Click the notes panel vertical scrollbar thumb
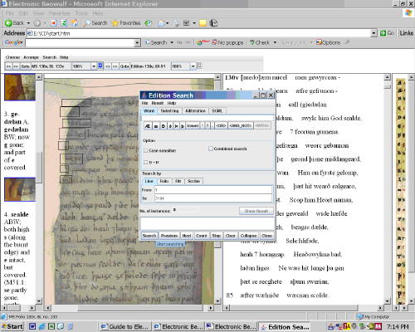 39,168
